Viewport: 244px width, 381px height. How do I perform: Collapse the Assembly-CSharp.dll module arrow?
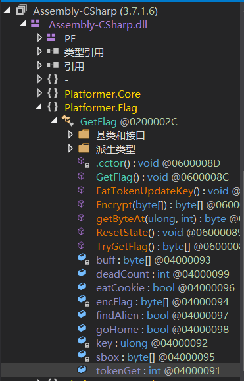(x=23, y=24)
